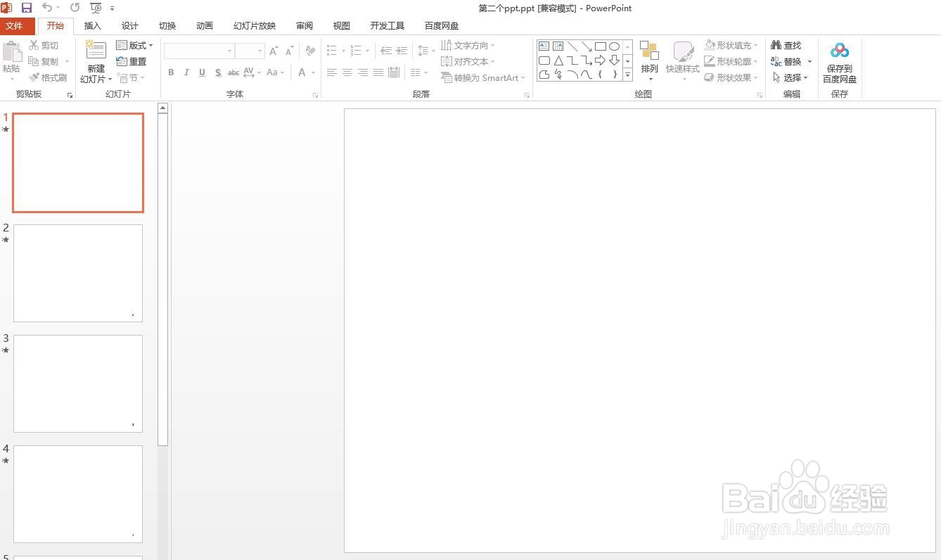Screen dimensions: 941x560
Task: Open 快速样式 Quick Styles gallery
Action: [683, 60]
